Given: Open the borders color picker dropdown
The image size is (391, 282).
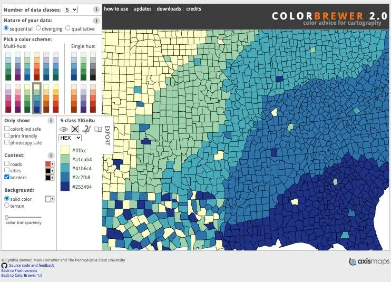Looking at the screenshot, I should [50, 178].
